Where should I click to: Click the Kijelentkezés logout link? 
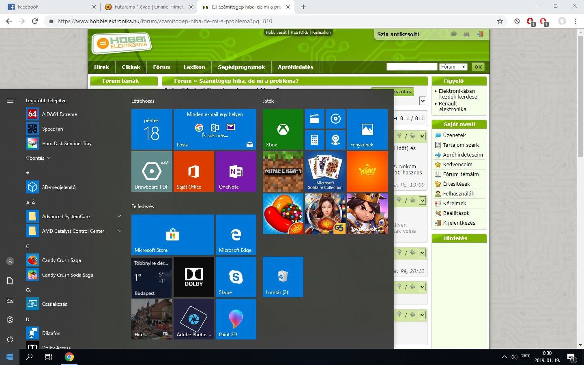459,223
